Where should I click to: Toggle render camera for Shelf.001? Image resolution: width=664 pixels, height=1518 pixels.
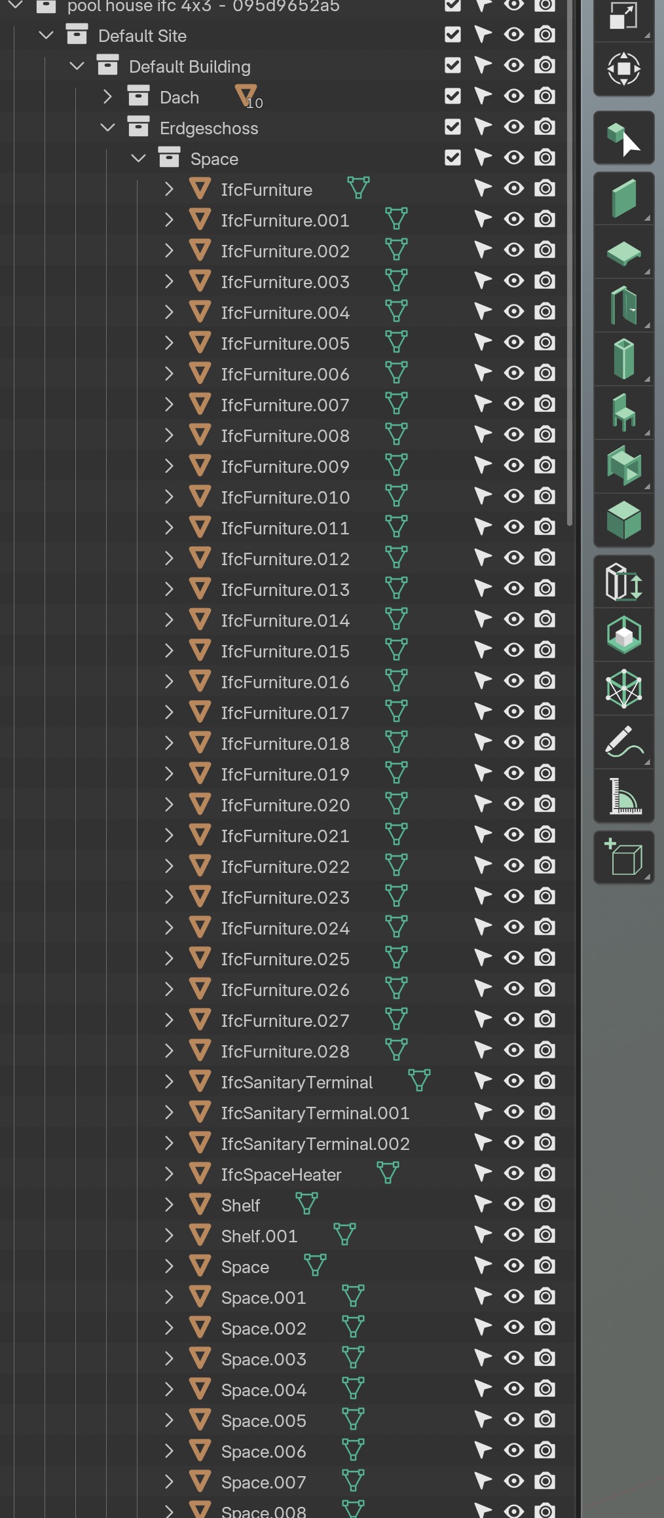point(545,1235)
